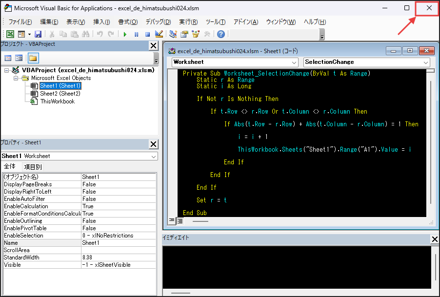Open Visual Basic Help question mark icon
This screenshot has height=297, width=440.
[x=221, y=34]
